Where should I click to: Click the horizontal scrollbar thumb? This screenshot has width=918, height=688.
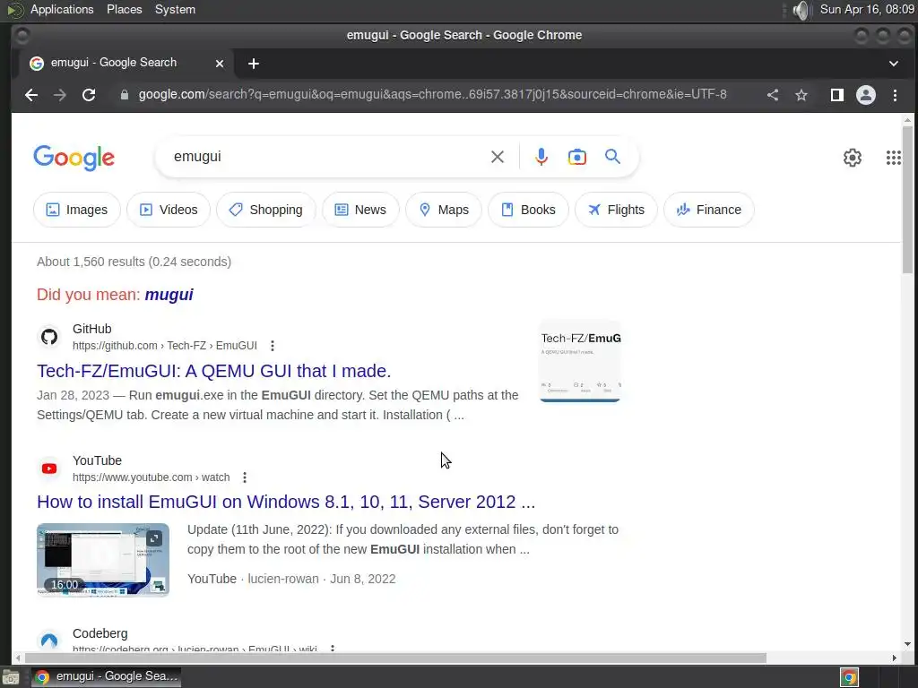tap(394, 658)
